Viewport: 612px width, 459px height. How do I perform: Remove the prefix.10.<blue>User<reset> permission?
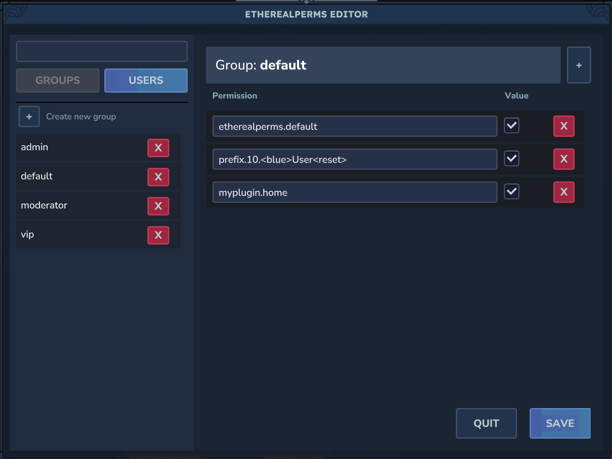564,159
